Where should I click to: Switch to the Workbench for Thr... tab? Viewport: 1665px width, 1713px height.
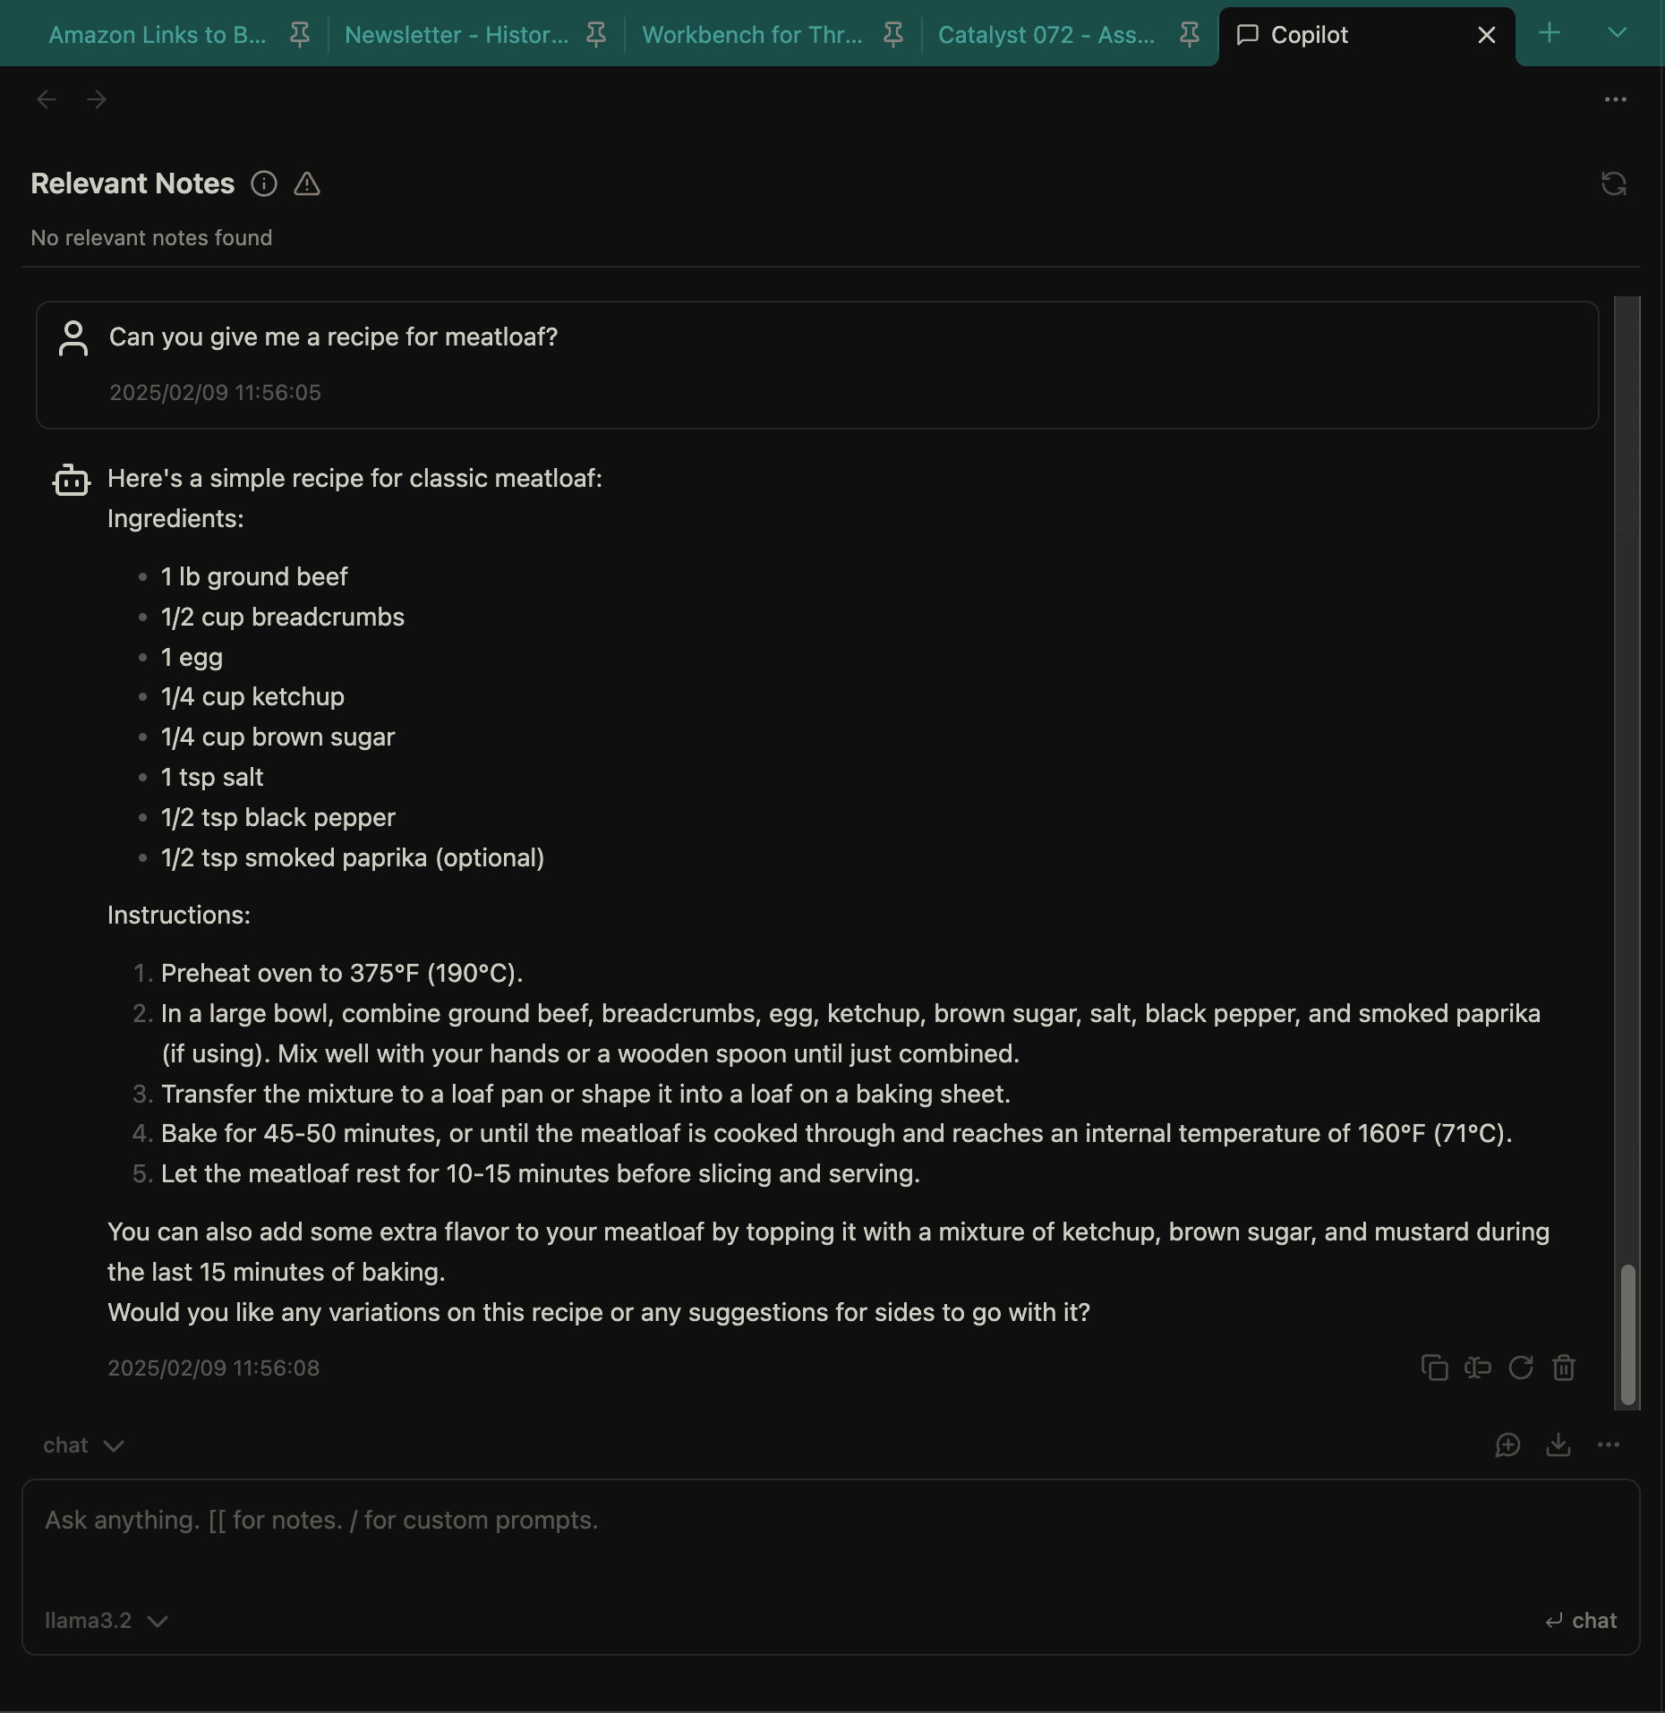click(752, 35)
